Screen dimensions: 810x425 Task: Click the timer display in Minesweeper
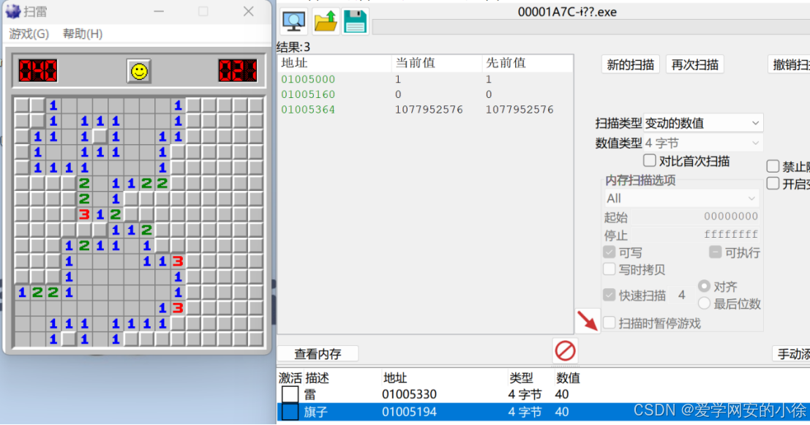point(238,71)
